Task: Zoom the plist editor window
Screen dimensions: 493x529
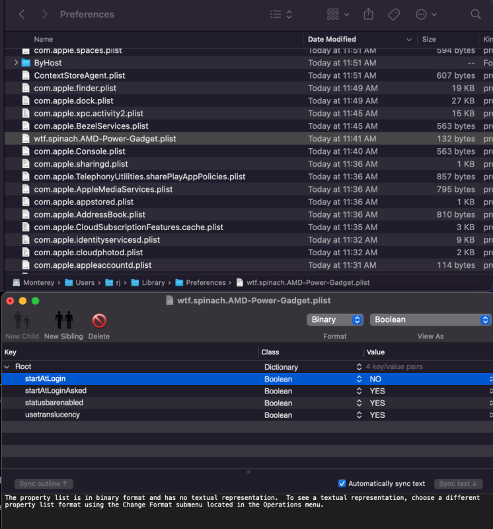Action: click(x=36, y=301)
